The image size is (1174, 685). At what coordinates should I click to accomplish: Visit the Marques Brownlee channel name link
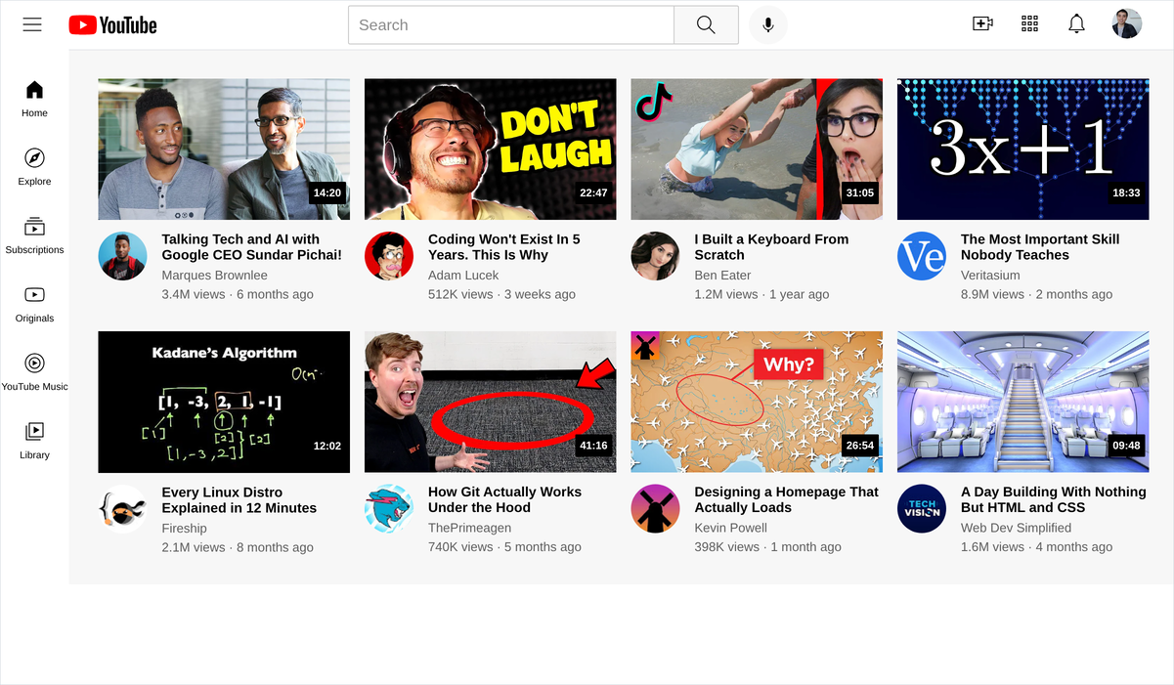(214, 276)
